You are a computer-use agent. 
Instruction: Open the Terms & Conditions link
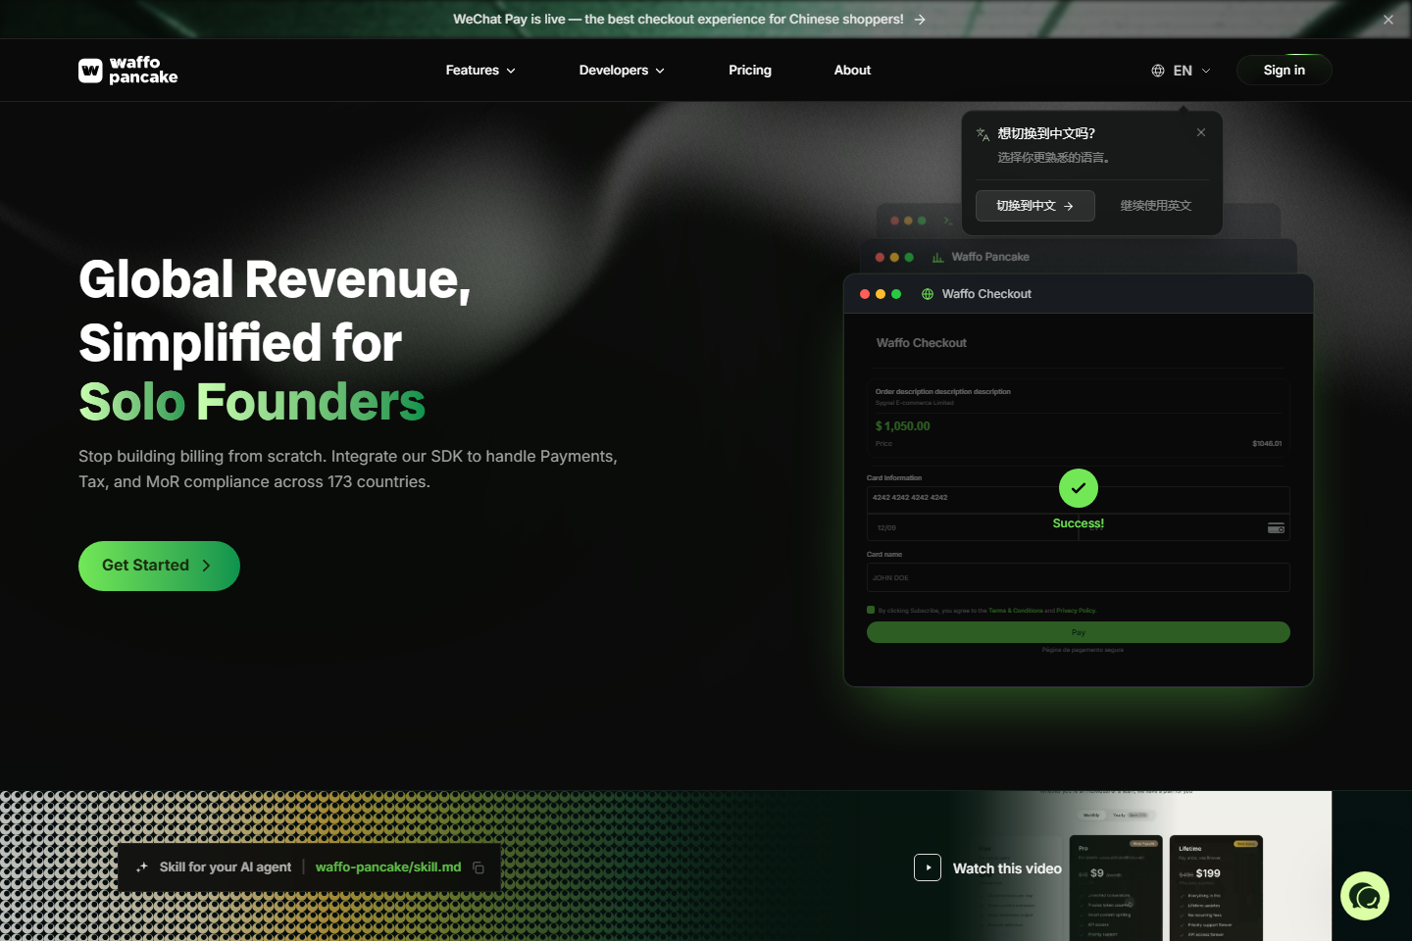(x=1016, y=611)
